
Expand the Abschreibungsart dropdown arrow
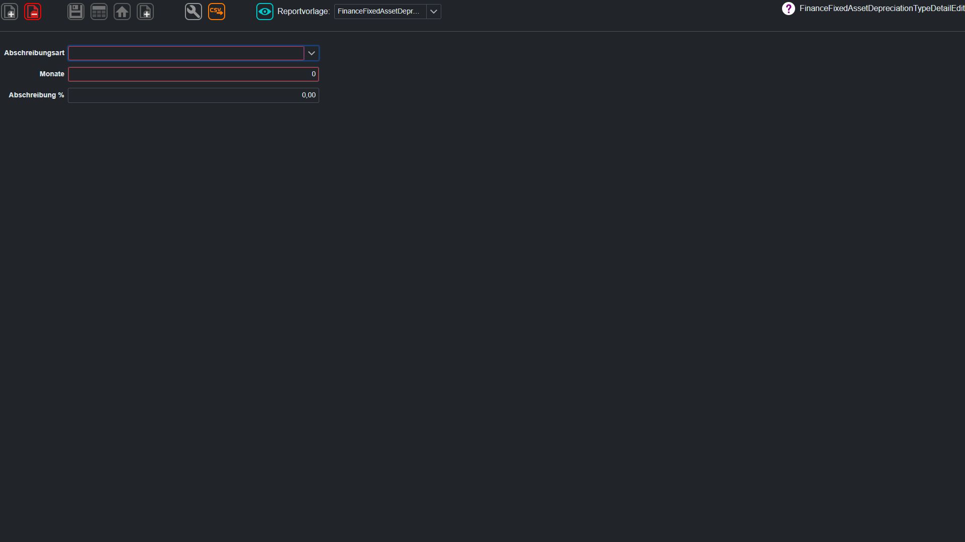click(x=312, y=53)
